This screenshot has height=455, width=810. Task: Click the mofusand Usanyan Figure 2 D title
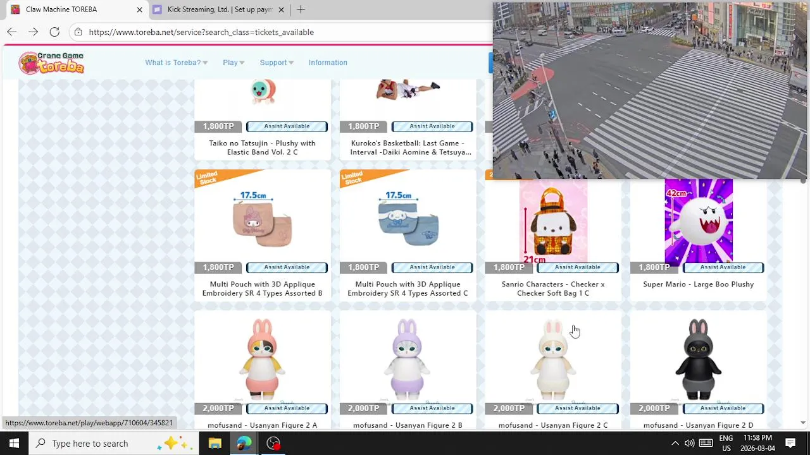click(x=699, y=425)
